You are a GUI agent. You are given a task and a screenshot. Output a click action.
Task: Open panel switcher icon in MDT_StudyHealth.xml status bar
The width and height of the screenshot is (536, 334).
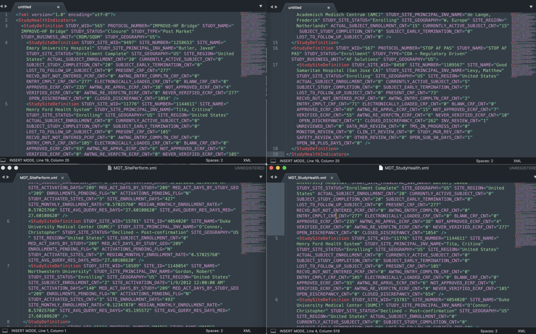(x=273, y=331)
